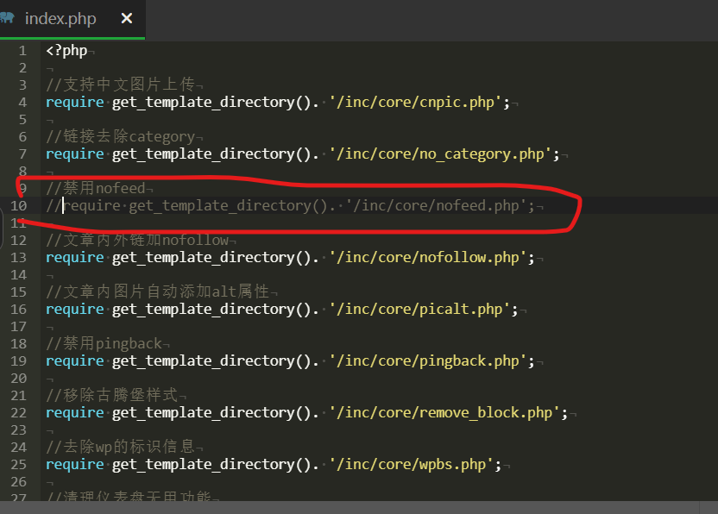
Task: Click the '/inc/core/no_category.php' path string
Action: click(x=441, y=154)
